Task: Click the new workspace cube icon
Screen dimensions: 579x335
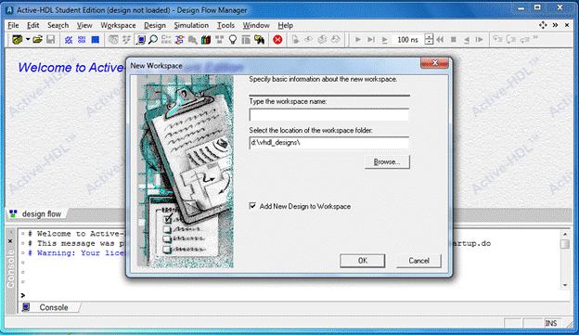Action: (x=18, y=40)
